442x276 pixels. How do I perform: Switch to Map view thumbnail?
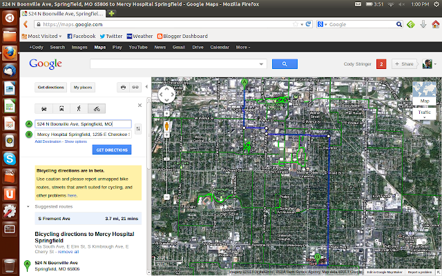(x=424, y=93)
